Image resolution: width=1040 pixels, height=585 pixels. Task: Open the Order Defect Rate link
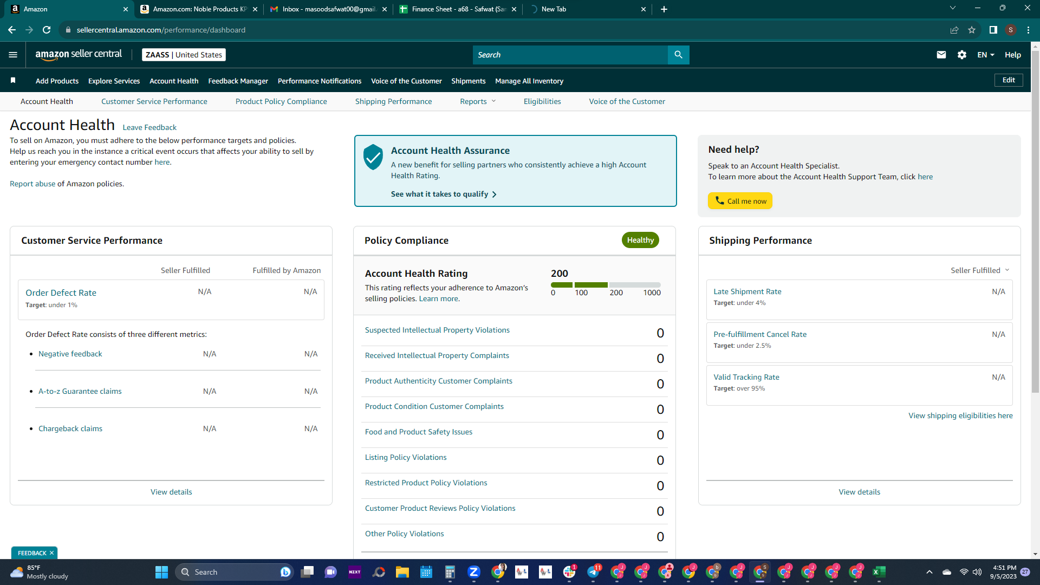(x=61, y=292)
